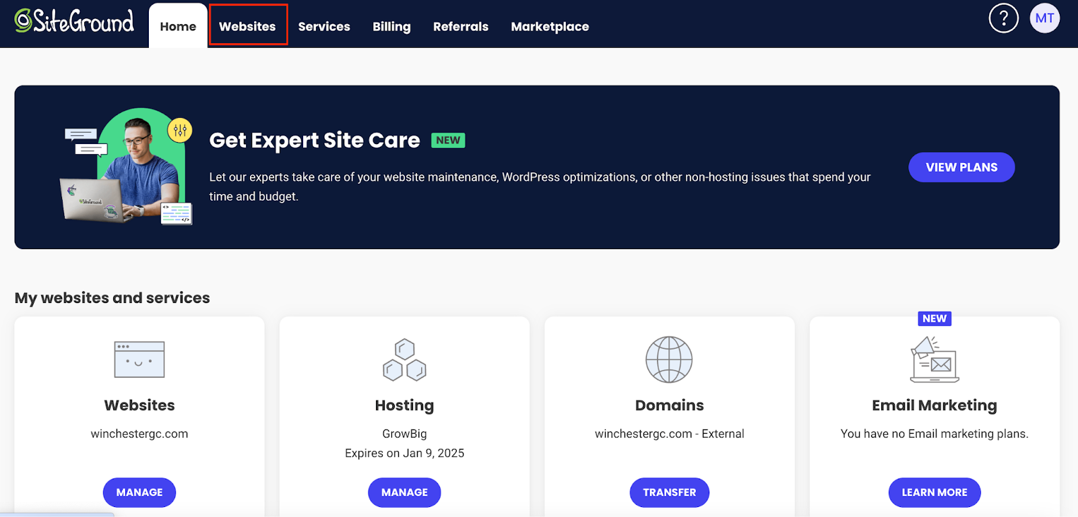Viewport: 1078px width, 517px height.
Task: Click the Get Expert Site Care heading
Action: coord(315,140)
